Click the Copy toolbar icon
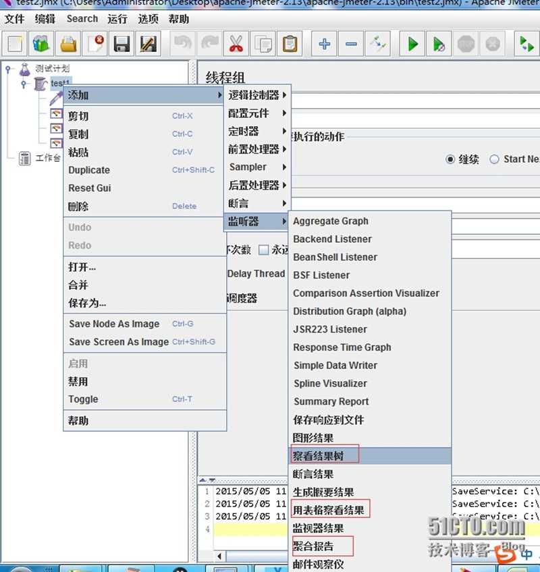Viewport: 540px width, 572px height. tap(263, 44)
